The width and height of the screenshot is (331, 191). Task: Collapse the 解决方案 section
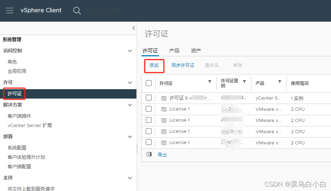tap(130, 105)
